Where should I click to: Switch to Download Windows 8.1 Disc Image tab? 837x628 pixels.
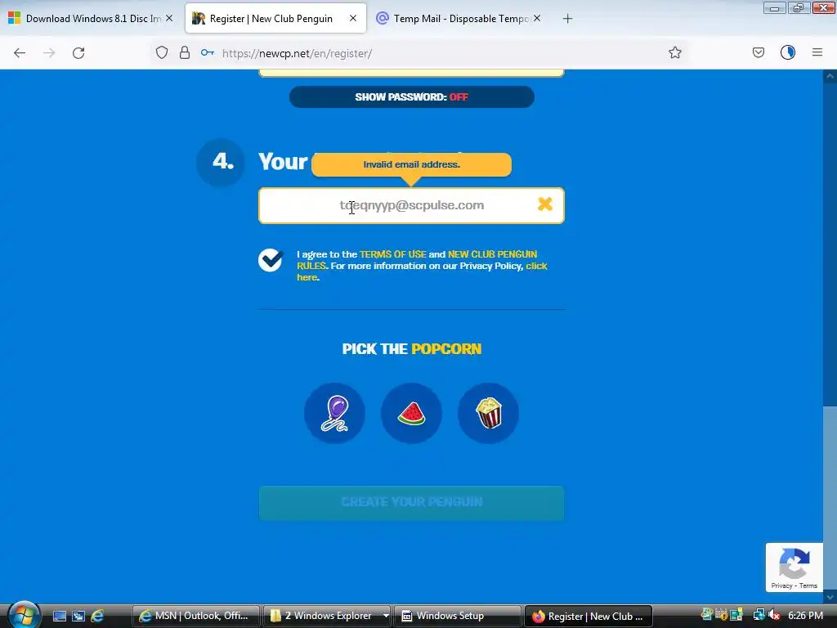tap(92, 18)
